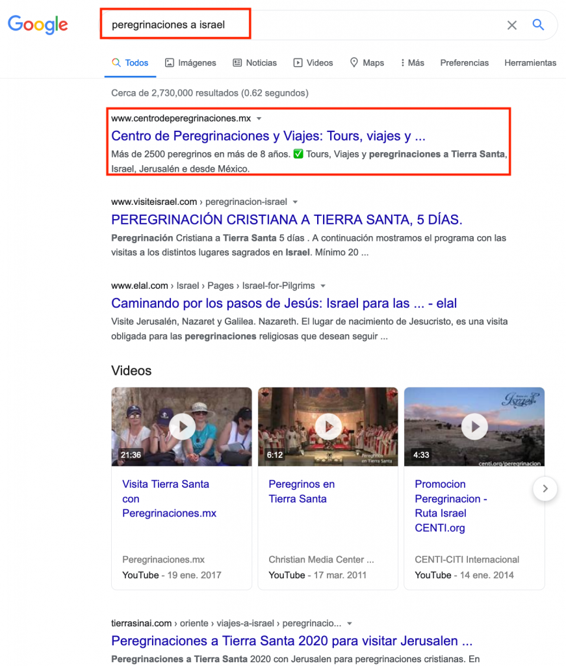Click the blue magnifier search icon

click(x=538, y=25)
